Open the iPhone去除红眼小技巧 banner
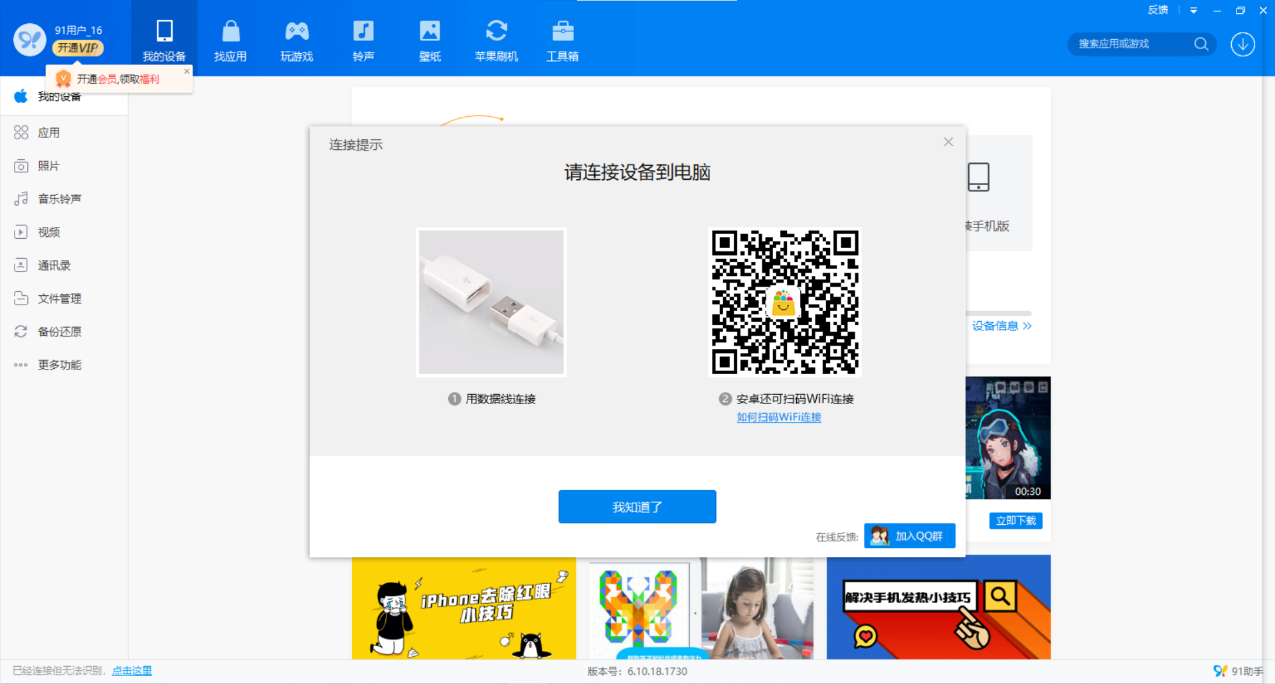This screenshot has height=684, width=1275. 464,608
